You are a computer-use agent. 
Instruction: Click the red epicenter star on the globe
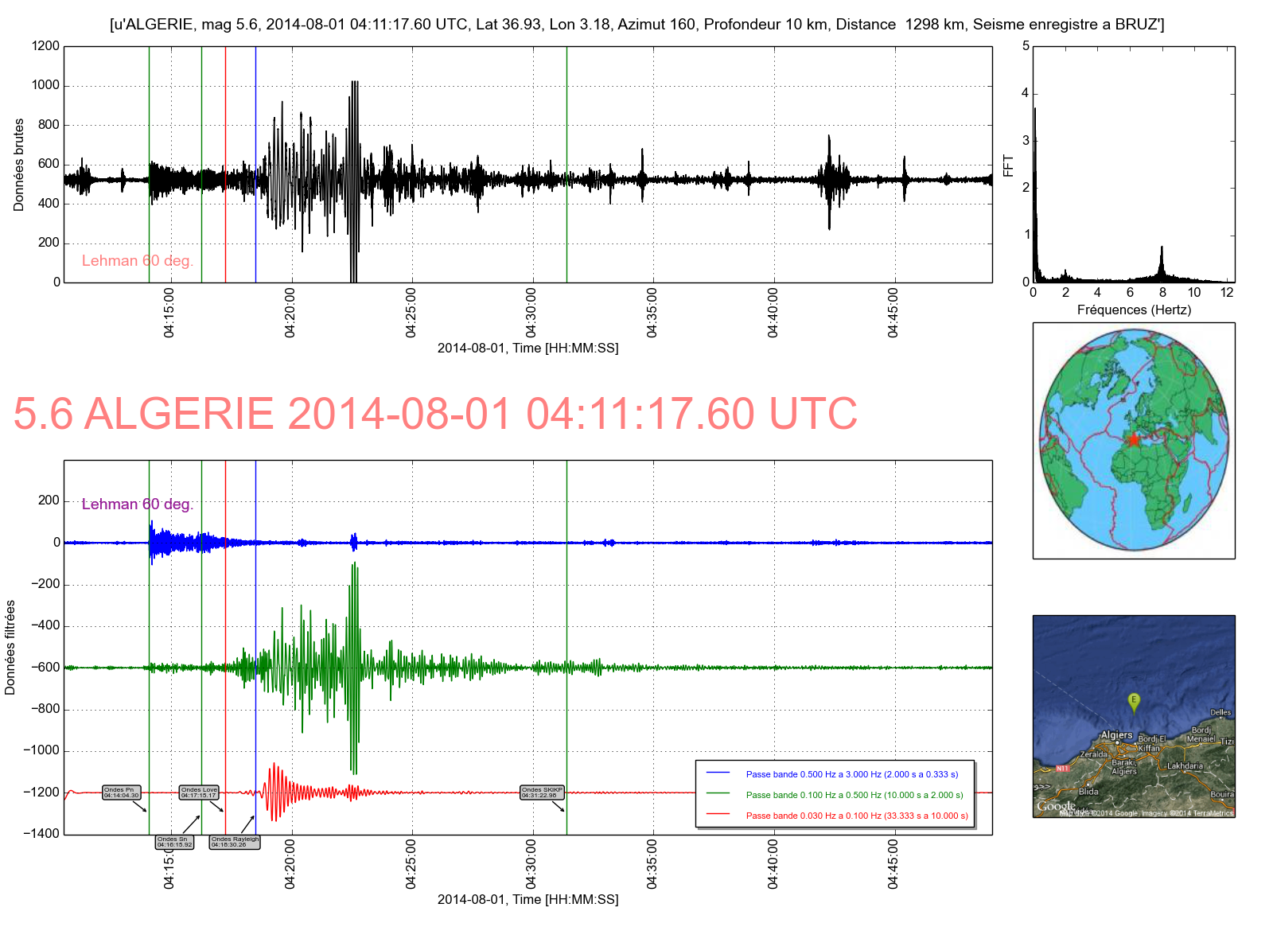coord(1133,439)
